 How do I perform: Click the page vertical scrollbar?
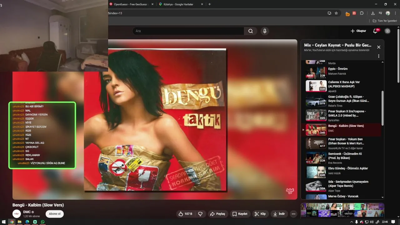click(398, 56)
